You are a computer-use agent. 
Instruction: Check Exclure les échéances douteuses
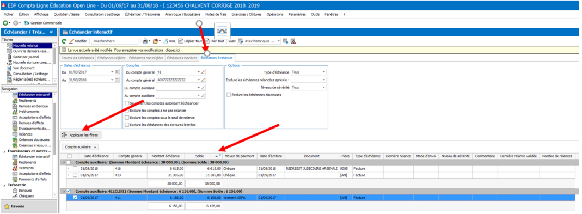tap(229, 95)
